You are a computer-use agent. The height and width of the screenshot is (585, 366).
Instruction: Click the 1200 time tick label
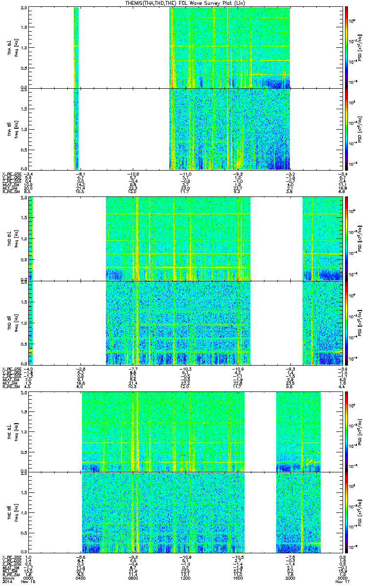click(x=185, y=578)
